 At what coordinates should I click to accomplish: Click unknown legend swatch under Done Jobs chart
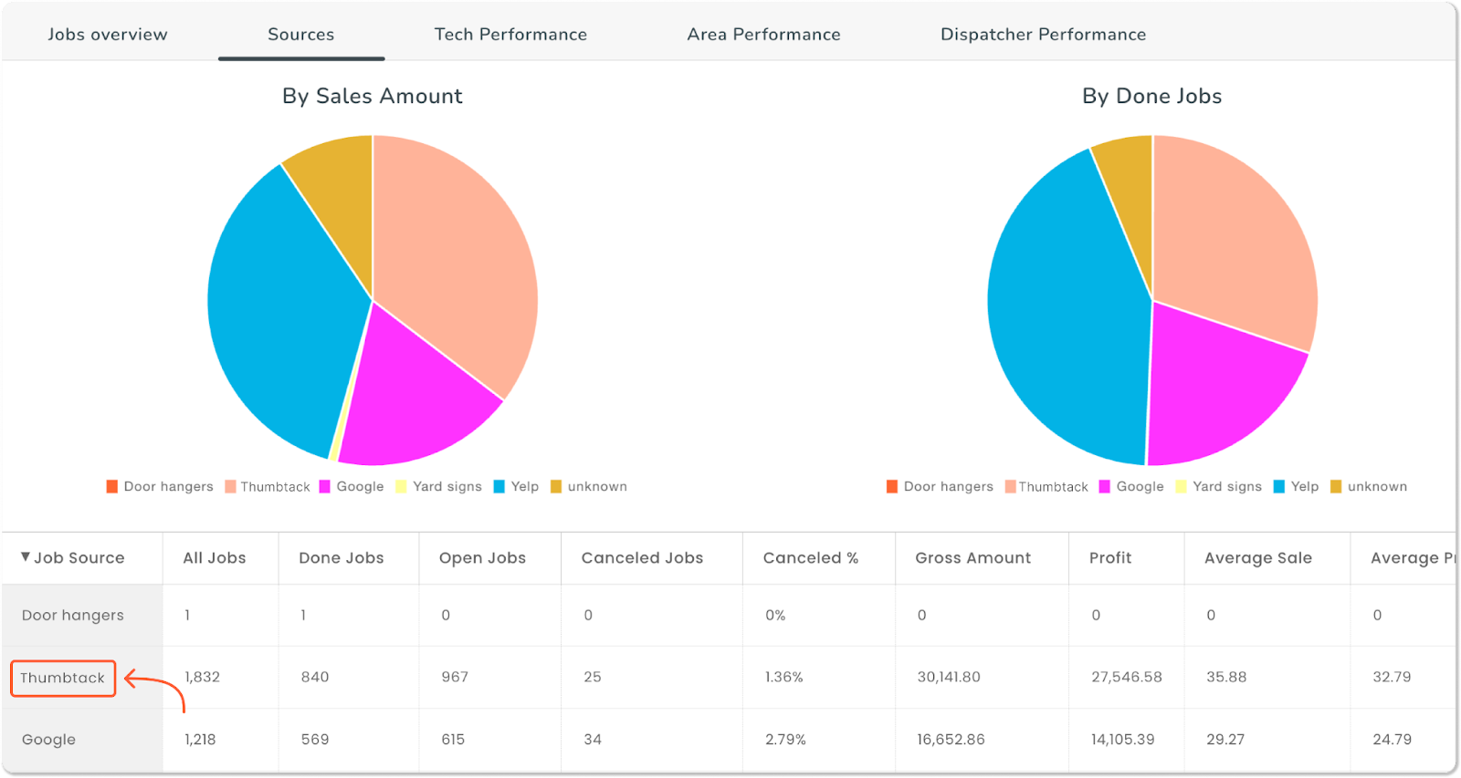point(1336,486)
